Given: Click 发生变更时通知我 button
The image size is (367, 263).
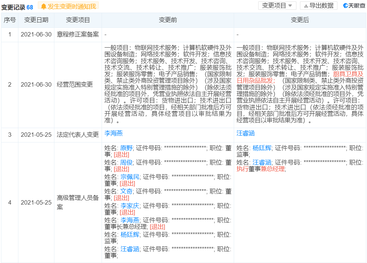Looking at the screenshot, I should [x=68, y=6].
